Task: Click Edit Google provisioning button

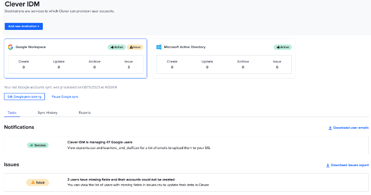Action: (25, 97)
